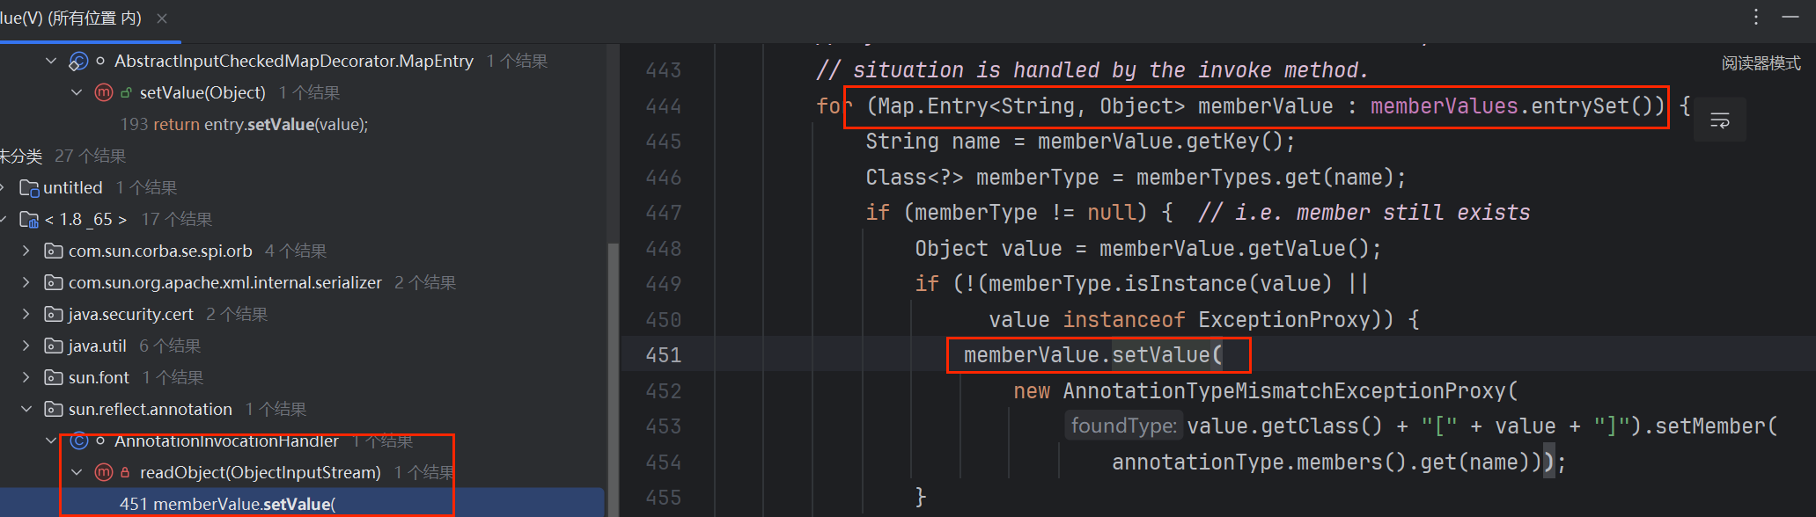Expand the com.sun.corba.se.spi.orb package
Screen dimensions: 1816x517
26,251
